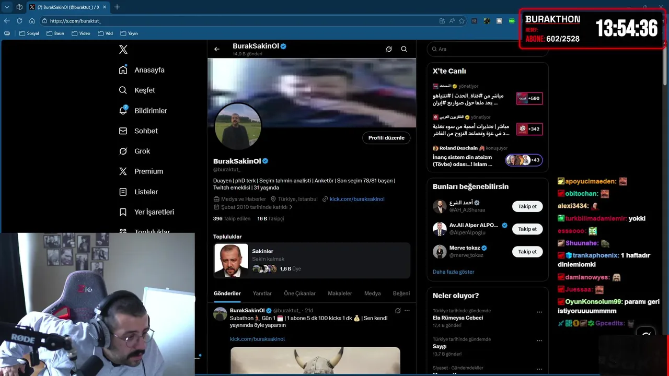The width and height of the screenshot is (669, 376).
Task: Click the 396 Takip edilen count
Action: pyautogui.click(x=232, y=219)
